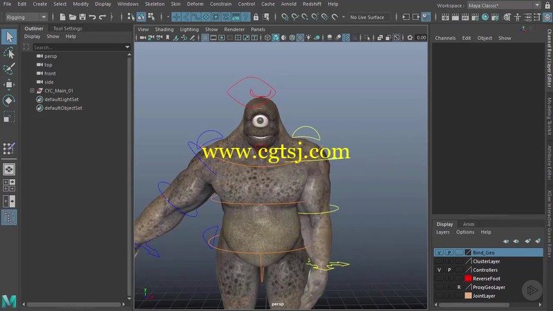Image resolution: width=553 pixels, height=311 pixels.
Task: Open viewport Shading menu
Action: pyautogui.click(x=164, y=29)
